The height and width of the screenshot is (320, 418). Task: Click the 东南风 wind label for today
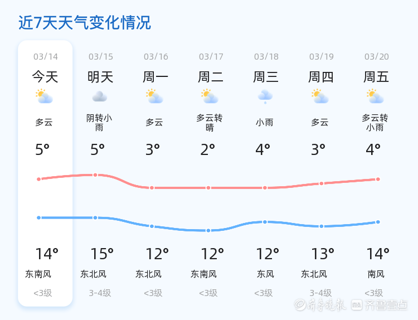click(38, 274)
